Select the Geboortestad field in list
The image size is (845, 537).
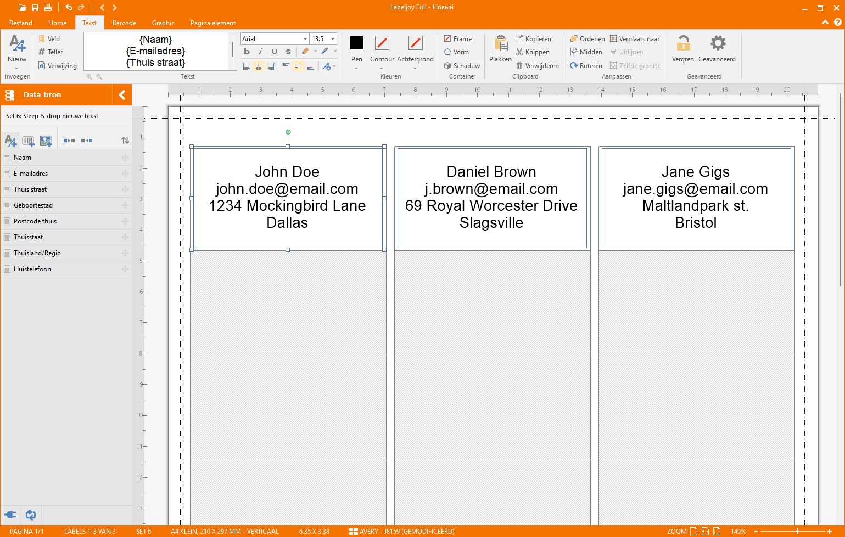[x=66, y=205]
